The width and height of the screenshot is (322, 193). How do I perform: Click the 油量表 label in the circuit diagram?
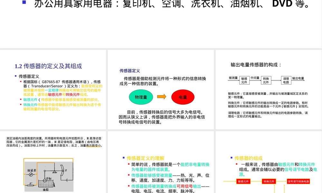[x=32, y=170]
